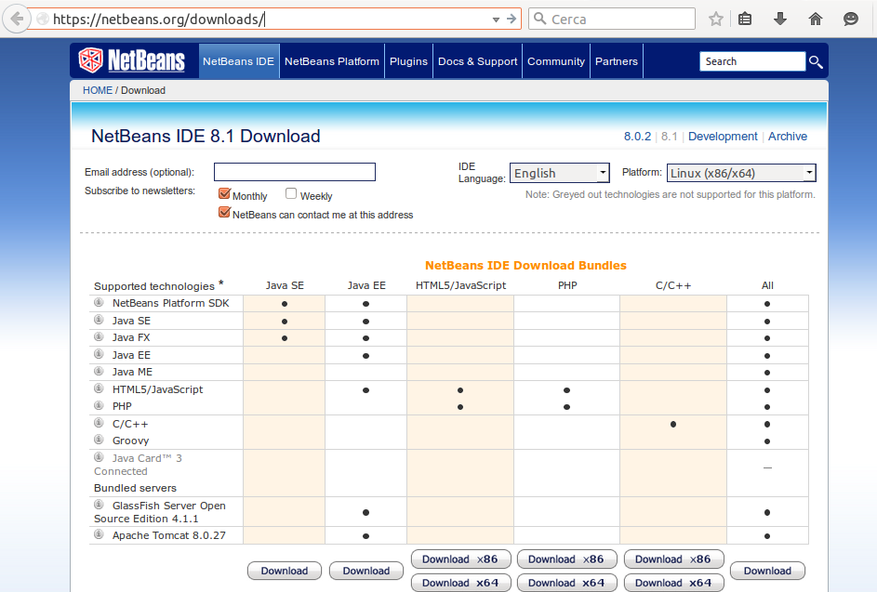877x592 pixels.
Task: Click info icon beside C/C++ row
Action: click(99, 423)
